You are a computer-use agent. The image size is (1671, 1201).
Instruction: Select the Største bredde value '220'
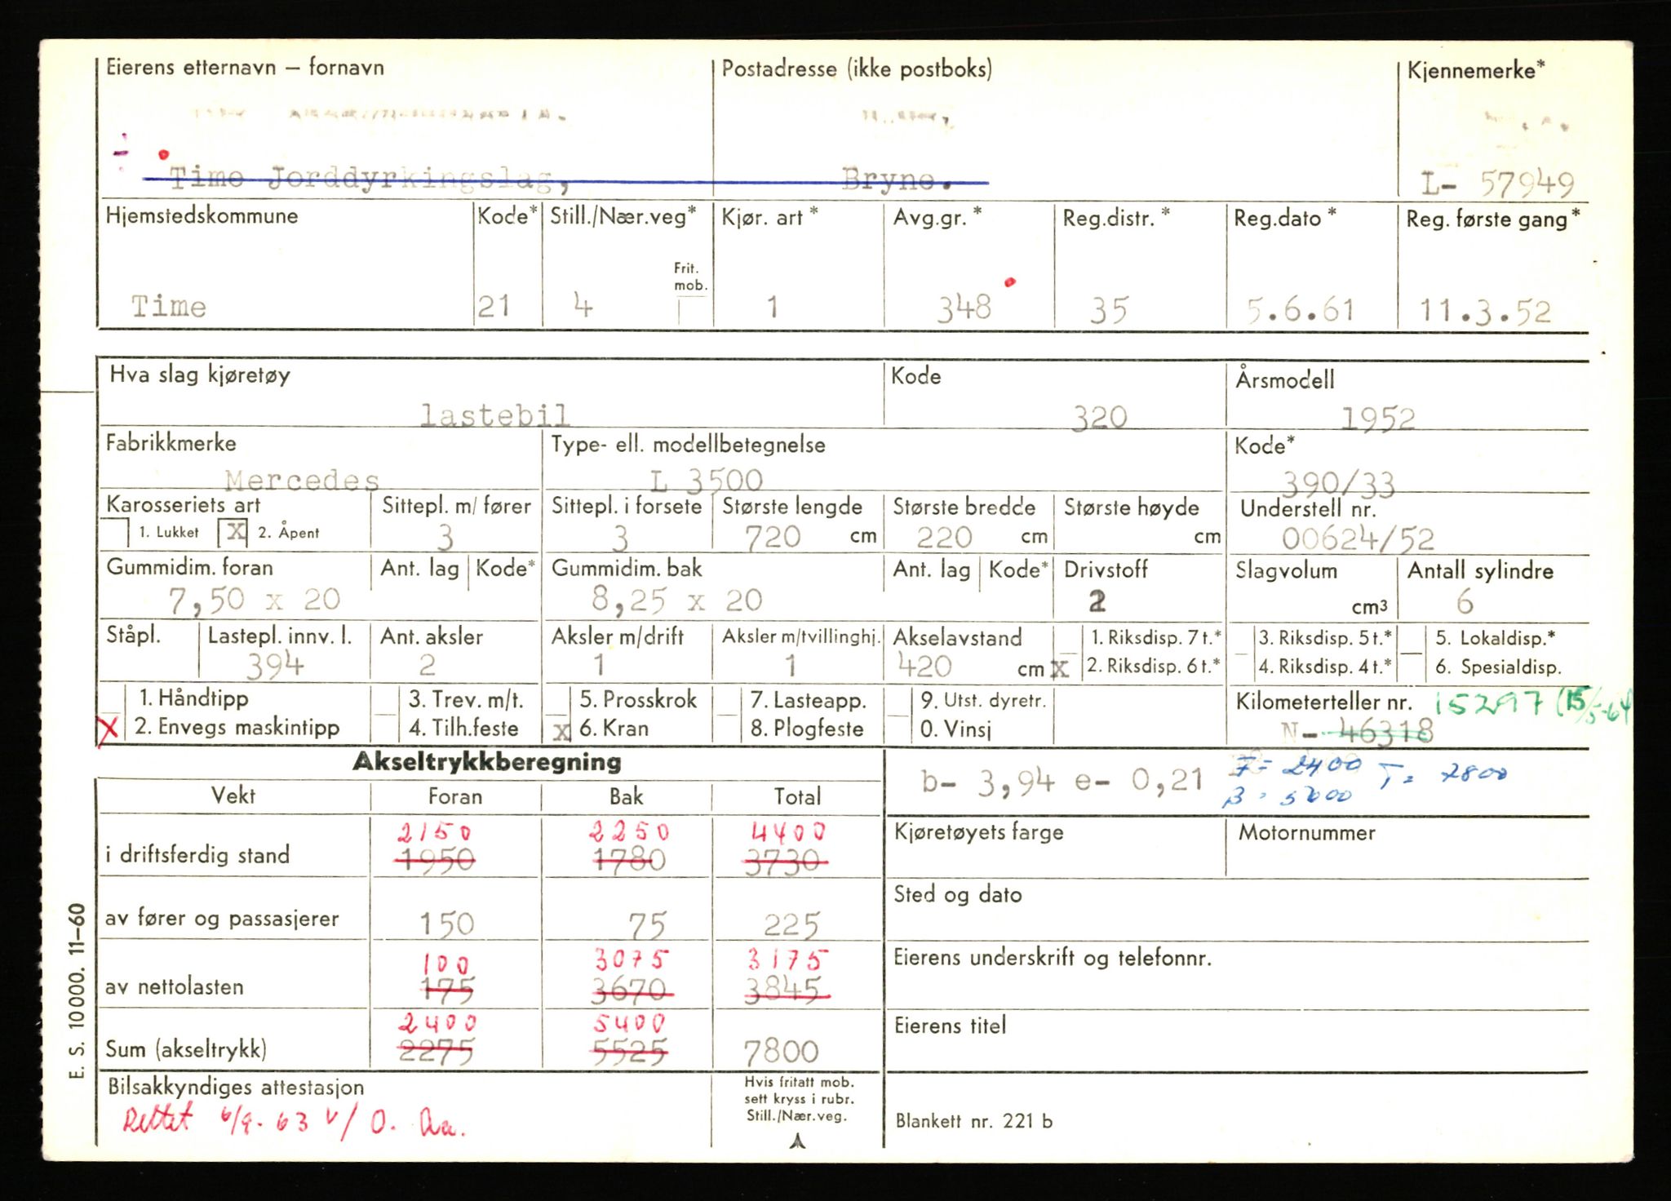pyautogui.click(x=944, y=537)
